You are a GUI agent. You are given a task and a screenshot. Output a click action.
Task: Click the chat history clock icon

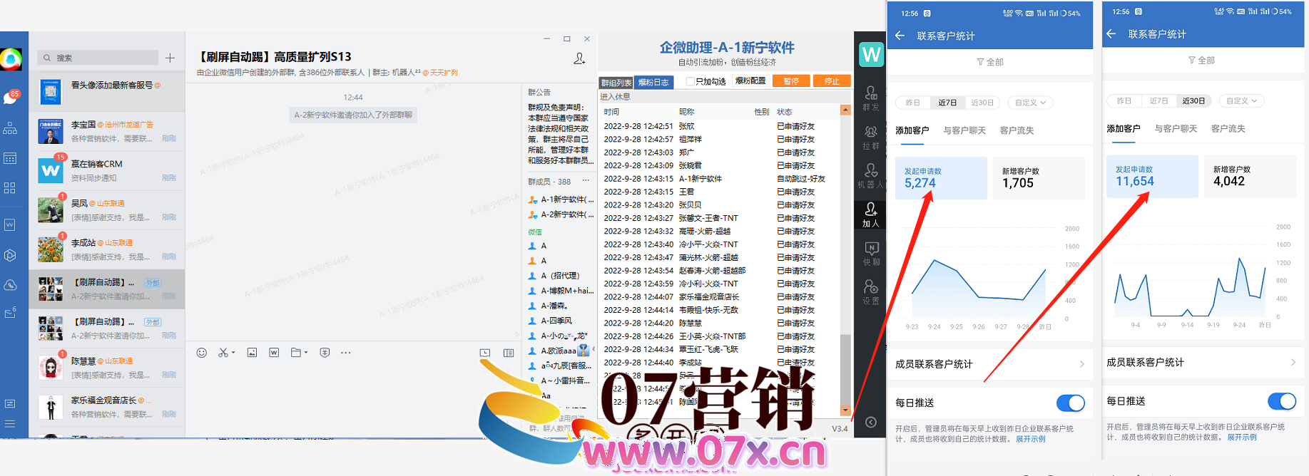485,353
